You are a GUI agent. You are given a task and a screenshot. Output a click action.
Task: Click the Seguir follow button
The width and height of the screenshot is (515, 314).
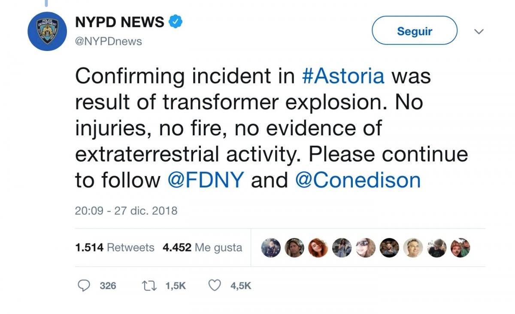tap(415, 31)
